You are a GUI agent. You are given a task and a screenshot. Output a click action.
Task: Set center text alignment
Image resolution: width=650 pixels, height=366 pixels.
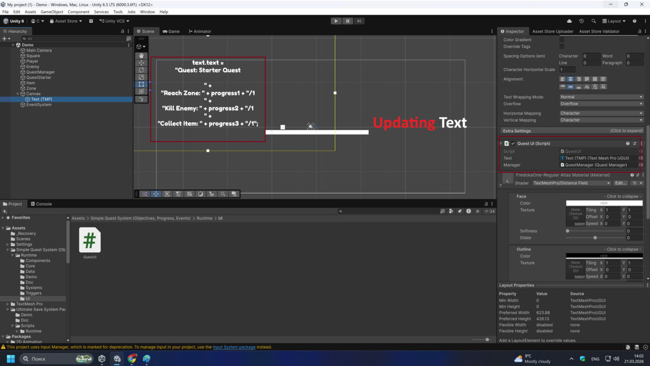point(570,79)
